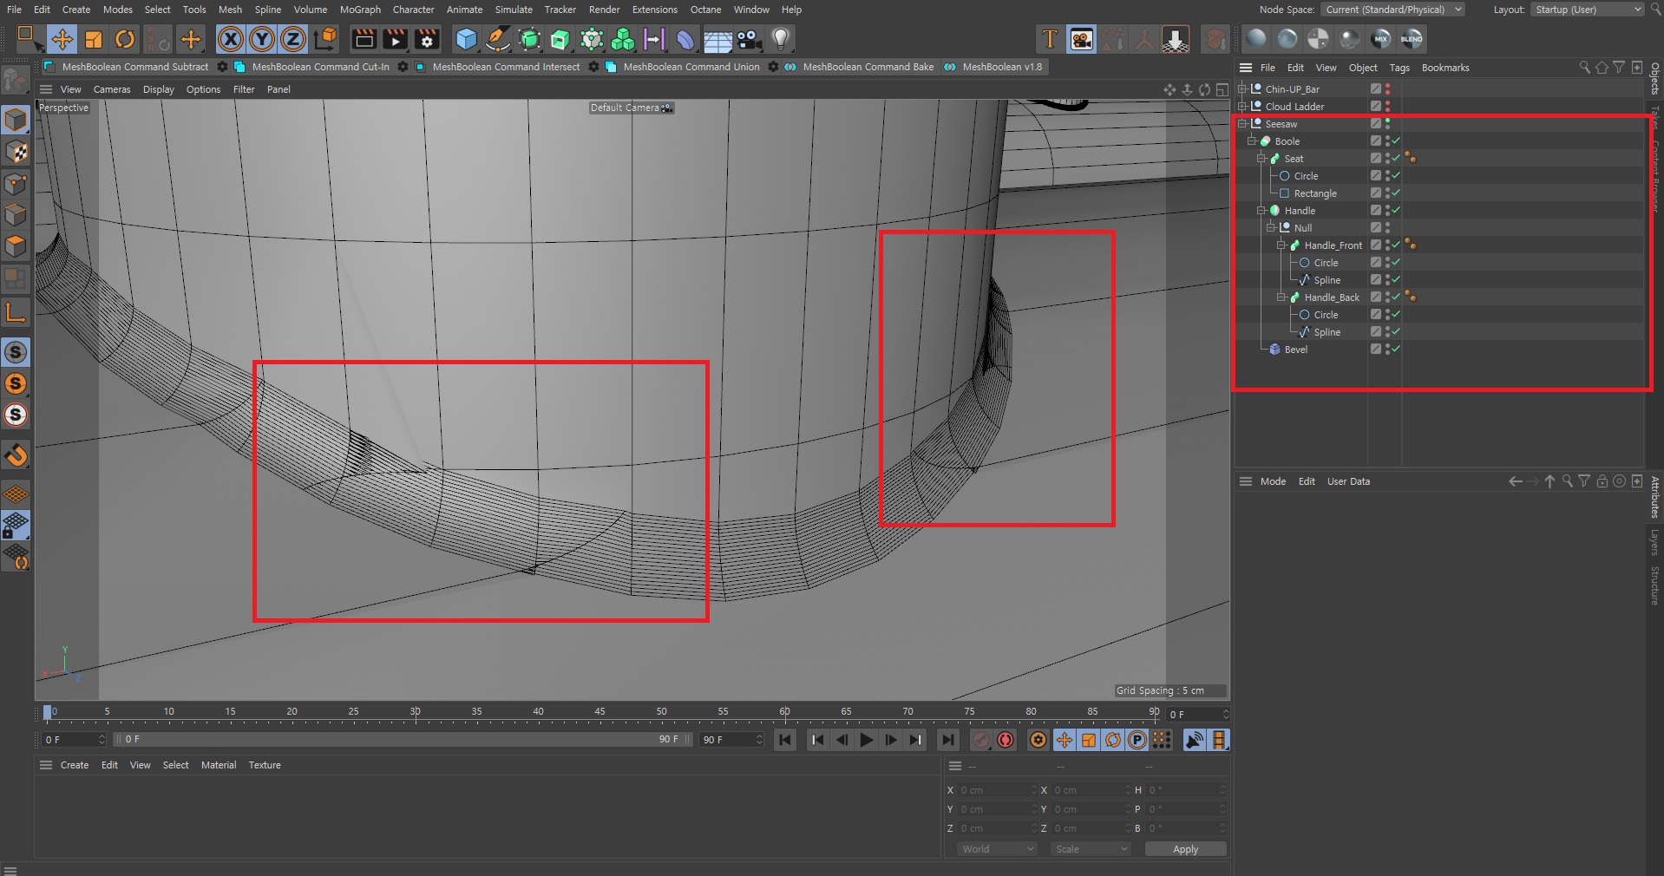Open Edit Render Settings icon

[x=427, y=39]
